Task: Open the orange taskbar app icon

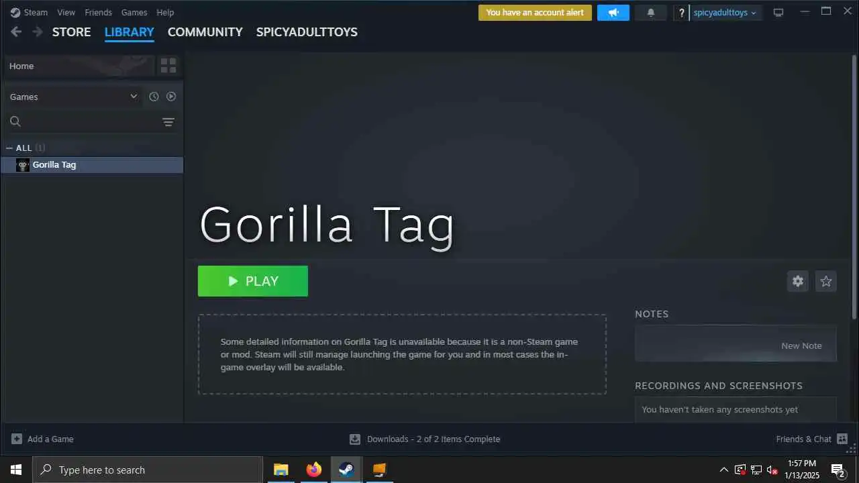Action: (x=379, y=470)
